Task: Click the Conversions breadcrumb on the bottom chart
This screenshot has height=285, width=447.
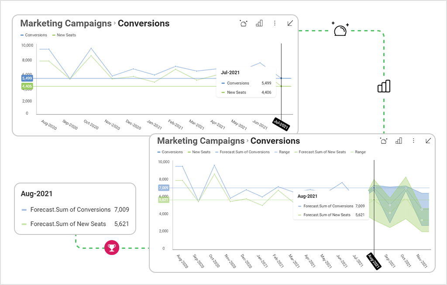Action: [275, 141]
